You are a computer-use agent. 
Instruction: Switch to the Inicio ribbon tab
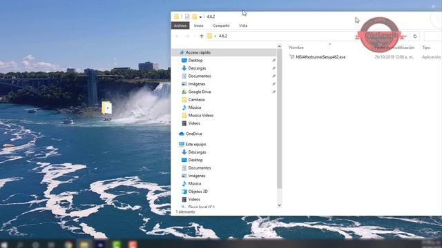[x=198, y=25]
